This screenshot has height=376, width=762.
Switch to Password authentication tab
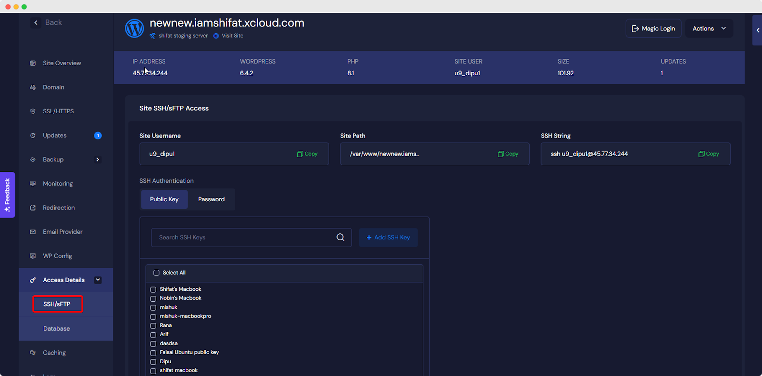211,199
